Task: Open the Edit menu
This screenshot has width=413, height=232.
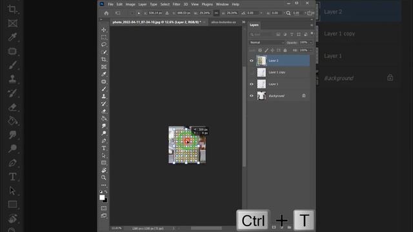Action: click(119, 5)
